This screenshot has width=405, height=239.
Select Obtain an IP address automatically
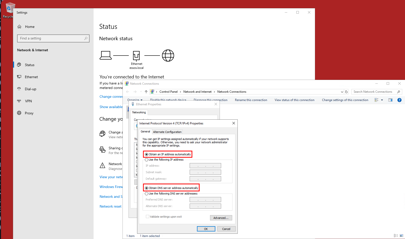147,155
